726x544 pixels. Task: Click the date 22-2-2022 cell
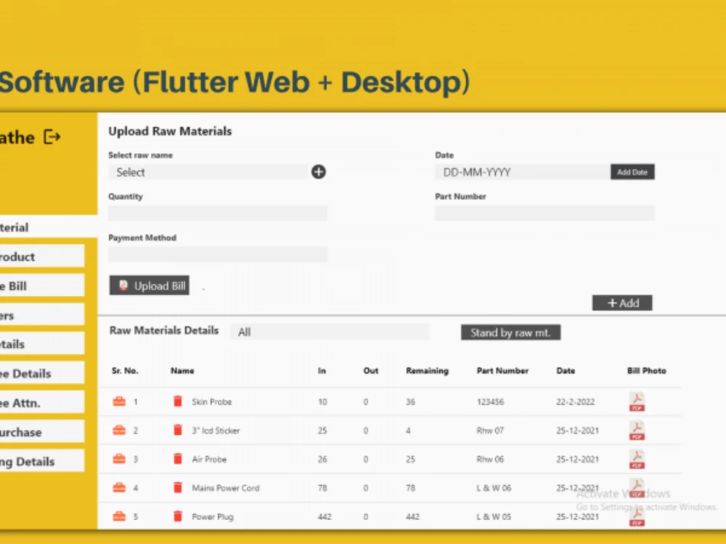tap(576, 402)
